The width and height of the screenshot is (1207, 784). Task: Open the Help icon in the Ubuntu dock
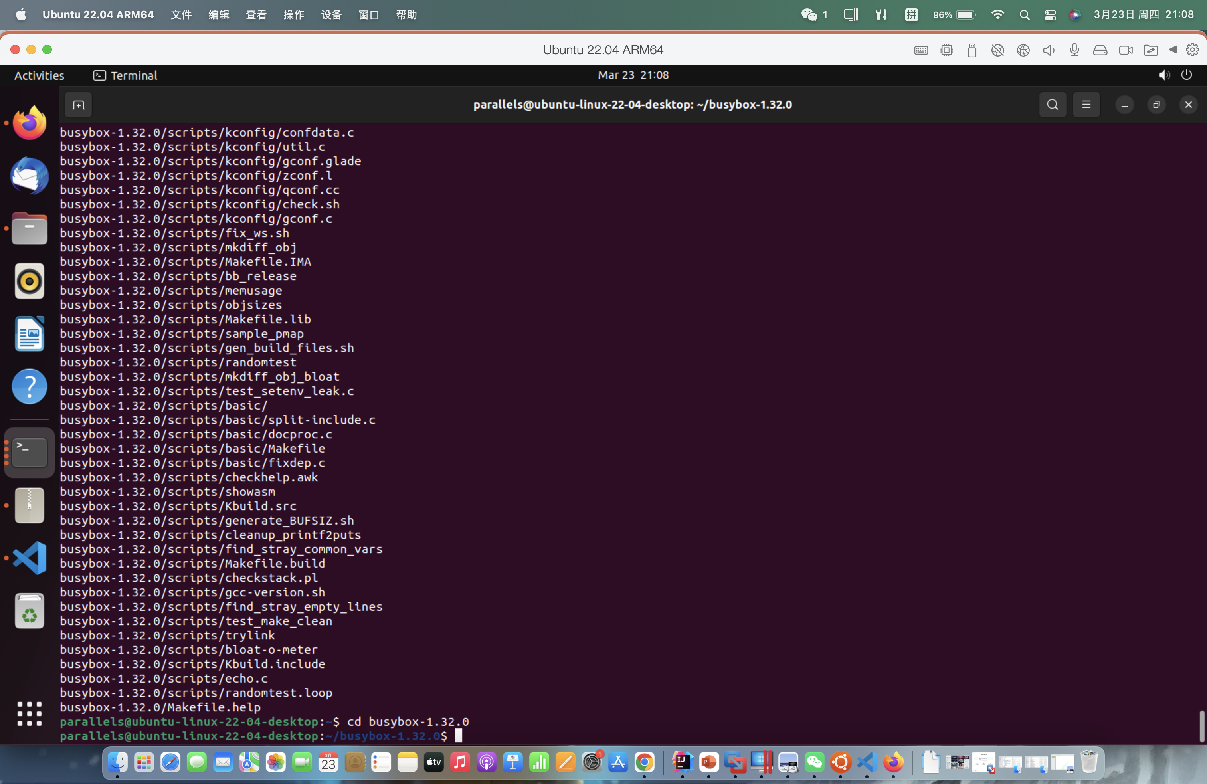(x=30, y=386)
